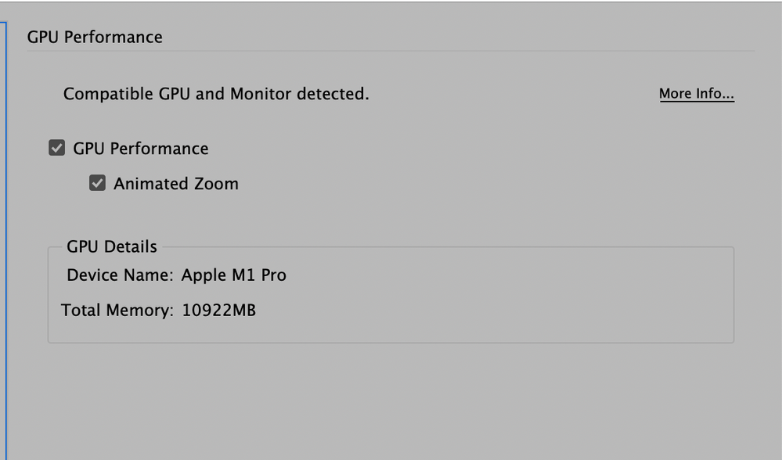Disable the Animated Zoom checkbox
This screenshot has width=782, height=460.
tap(97, 184)
